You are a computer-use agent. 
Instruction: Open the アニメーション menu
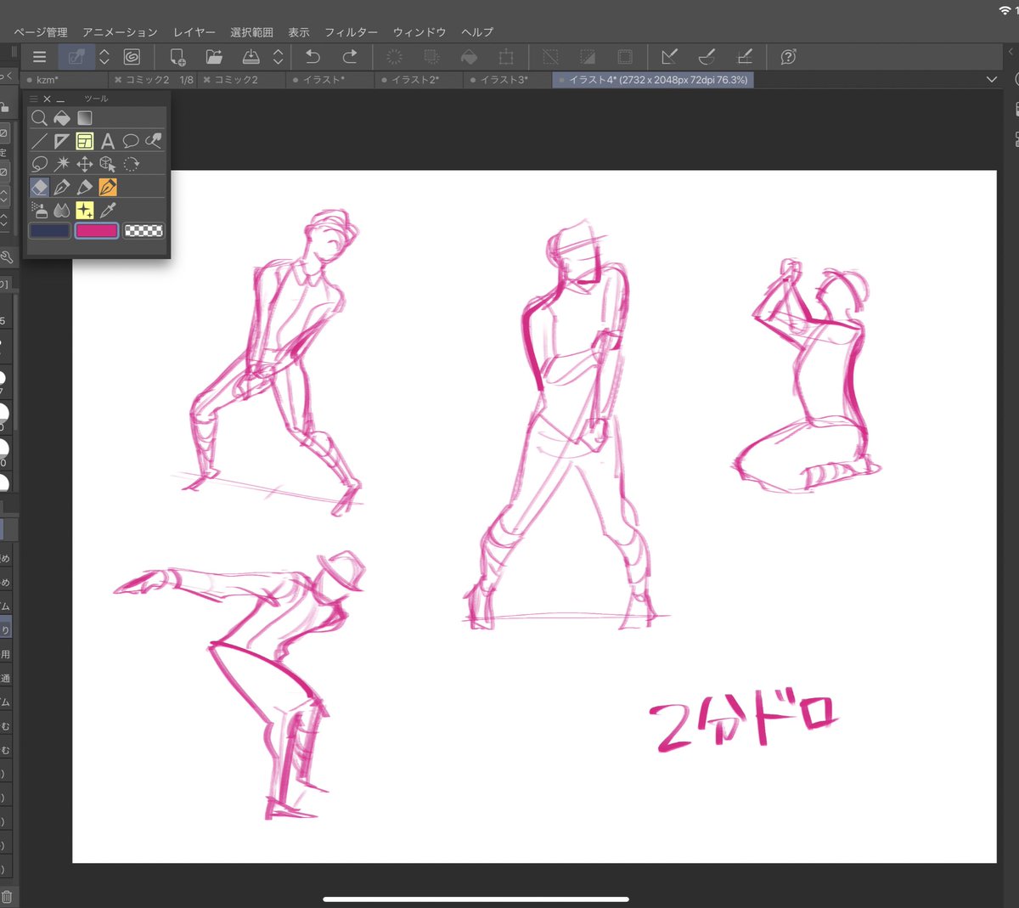click(120, 32)
